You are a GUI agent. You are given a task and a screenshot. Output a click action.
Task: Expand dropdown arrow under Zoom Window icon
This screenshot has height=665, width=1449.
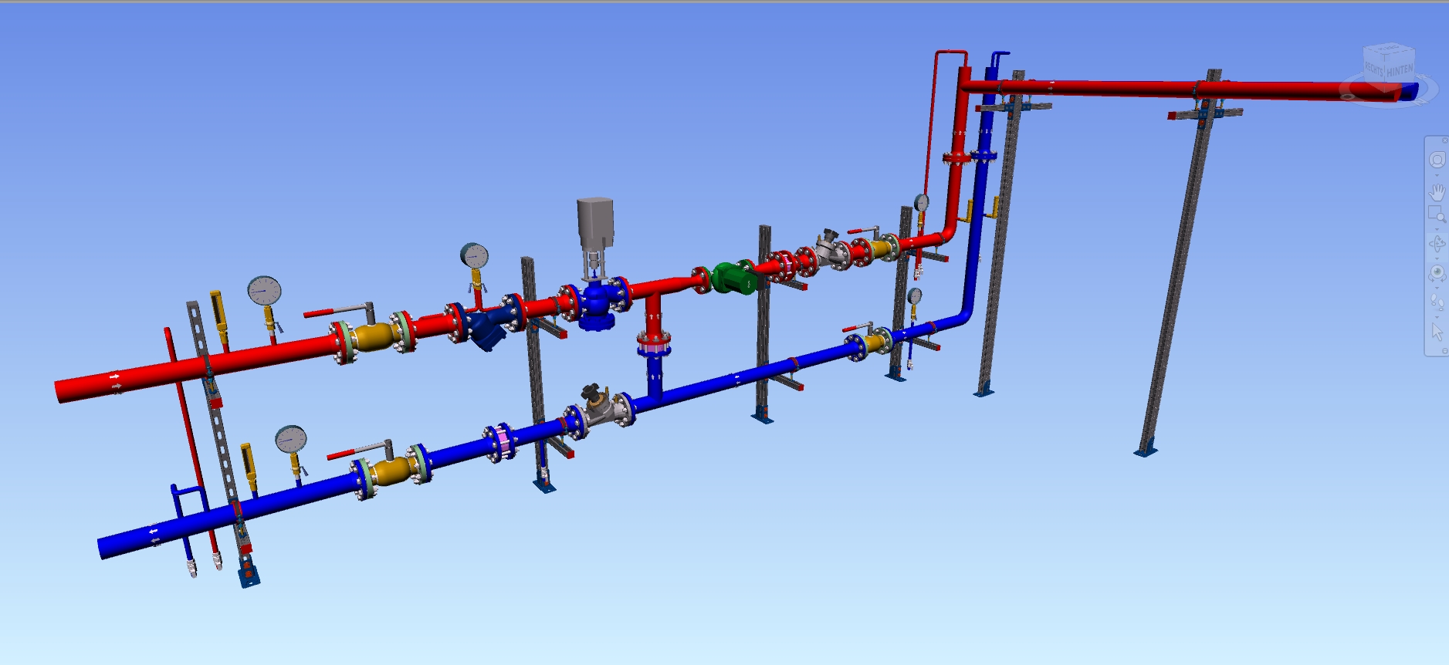click(1437, 229)
